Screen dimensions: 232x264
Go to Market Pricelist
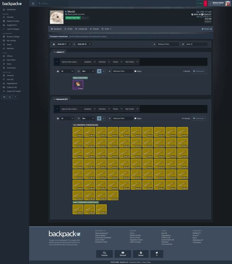[13, 21]
